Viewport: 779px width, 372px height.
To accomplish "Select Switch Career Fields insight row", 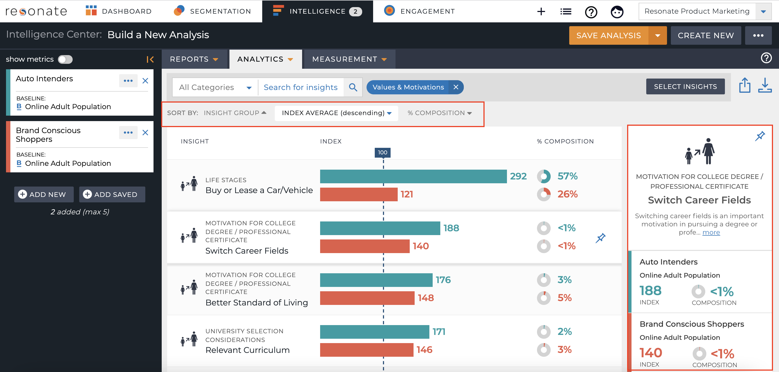I will pos(394,237).
